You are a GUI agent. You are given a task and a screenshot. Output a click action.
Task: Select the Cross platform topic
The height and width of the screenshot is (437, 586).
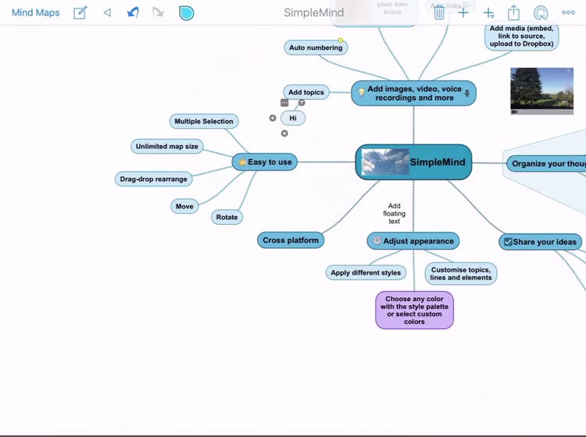tap(291, 240)
